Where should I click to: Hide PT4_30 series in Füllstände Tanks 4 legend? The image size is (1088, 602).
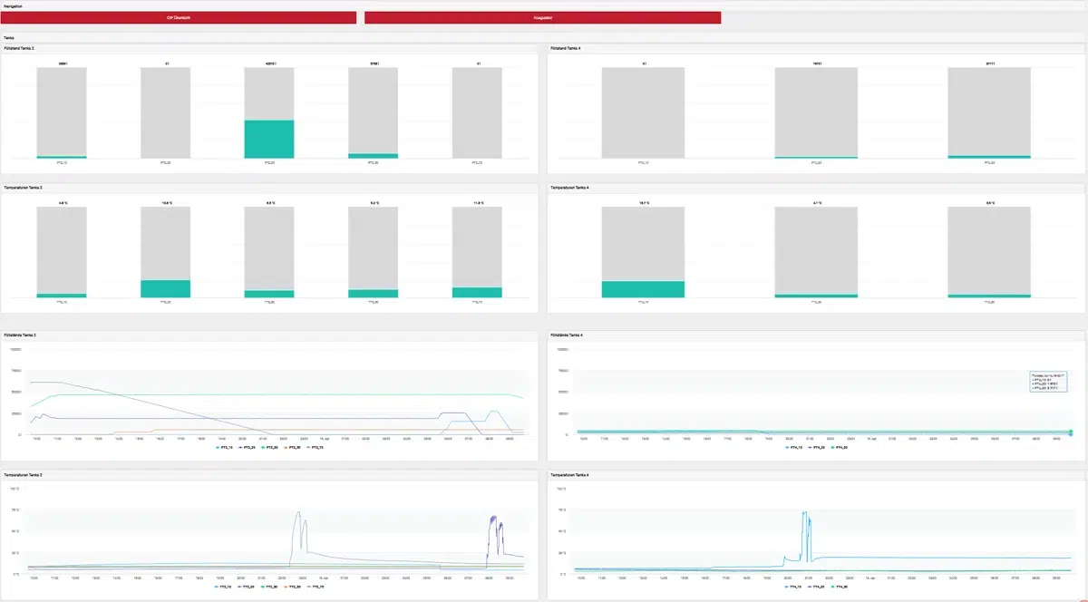pos(839,447)
